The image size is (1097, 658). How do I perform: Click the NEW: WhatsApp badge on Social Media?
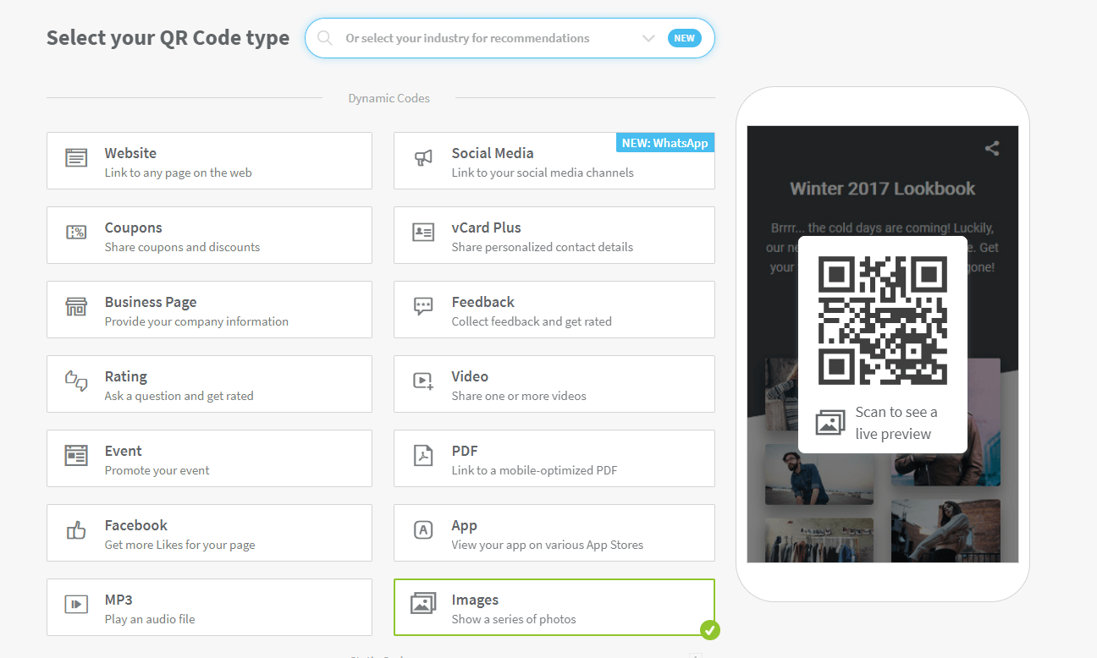[x=665, y=142]
